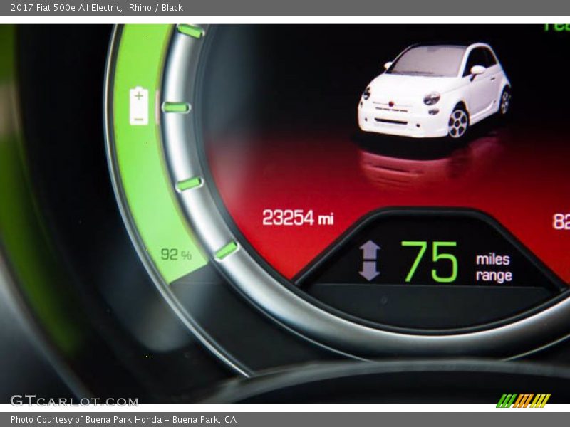Screen dimensions: 570x427
Task: Click the green 75 range number
Action: coord(429,262)
